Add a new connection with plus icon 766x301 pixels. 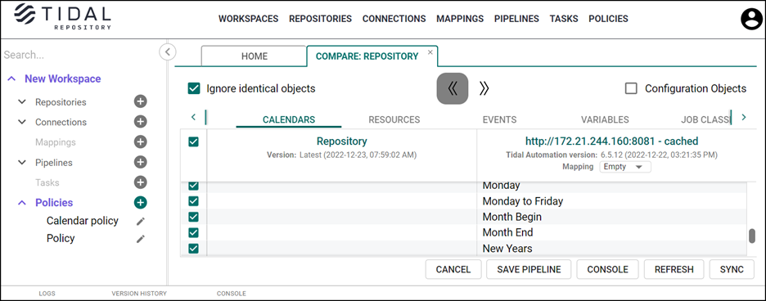point(140,122)
